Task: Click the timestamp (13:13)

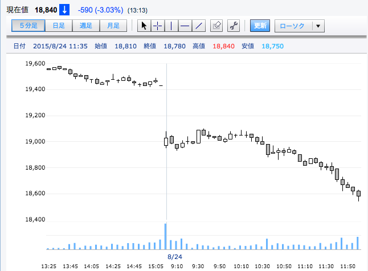Action: [137, 10]
